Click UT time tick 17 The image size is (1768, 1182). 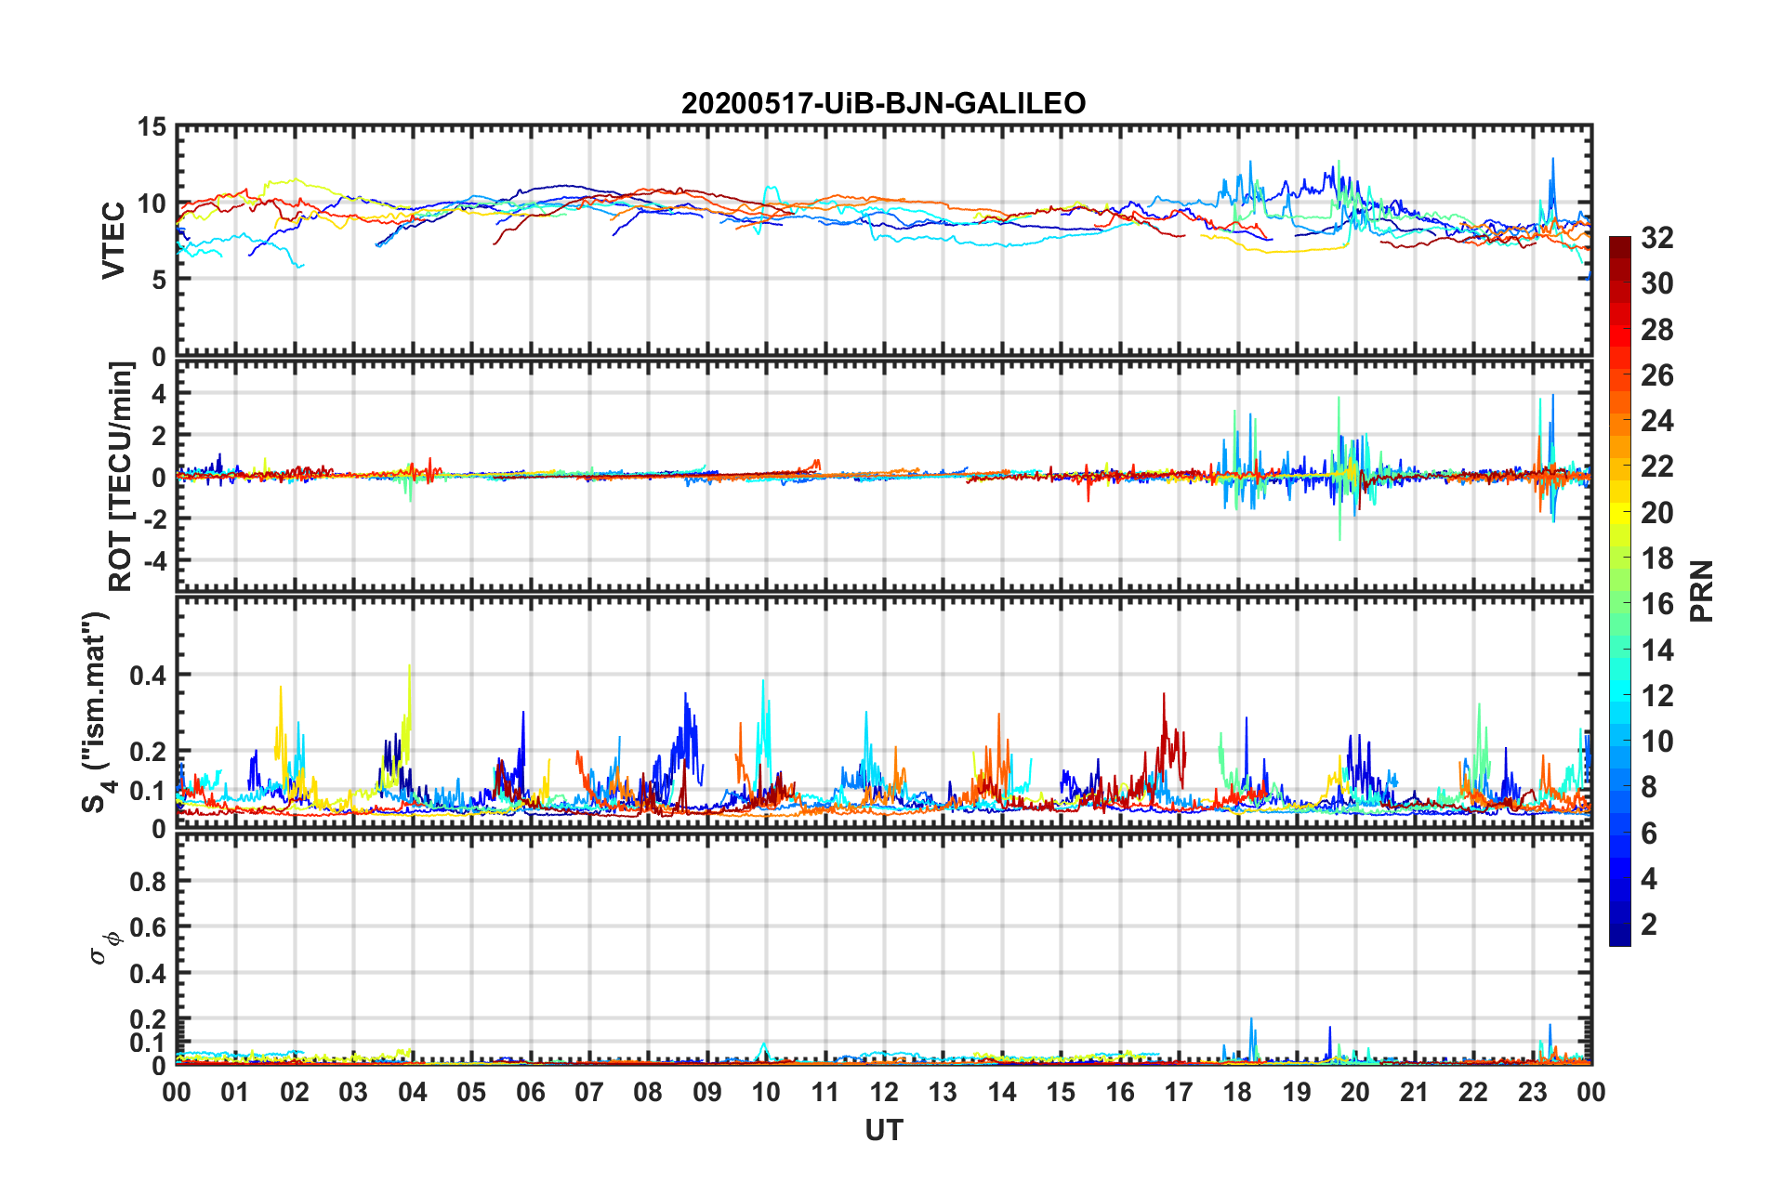click(x=1179, y=1092)
